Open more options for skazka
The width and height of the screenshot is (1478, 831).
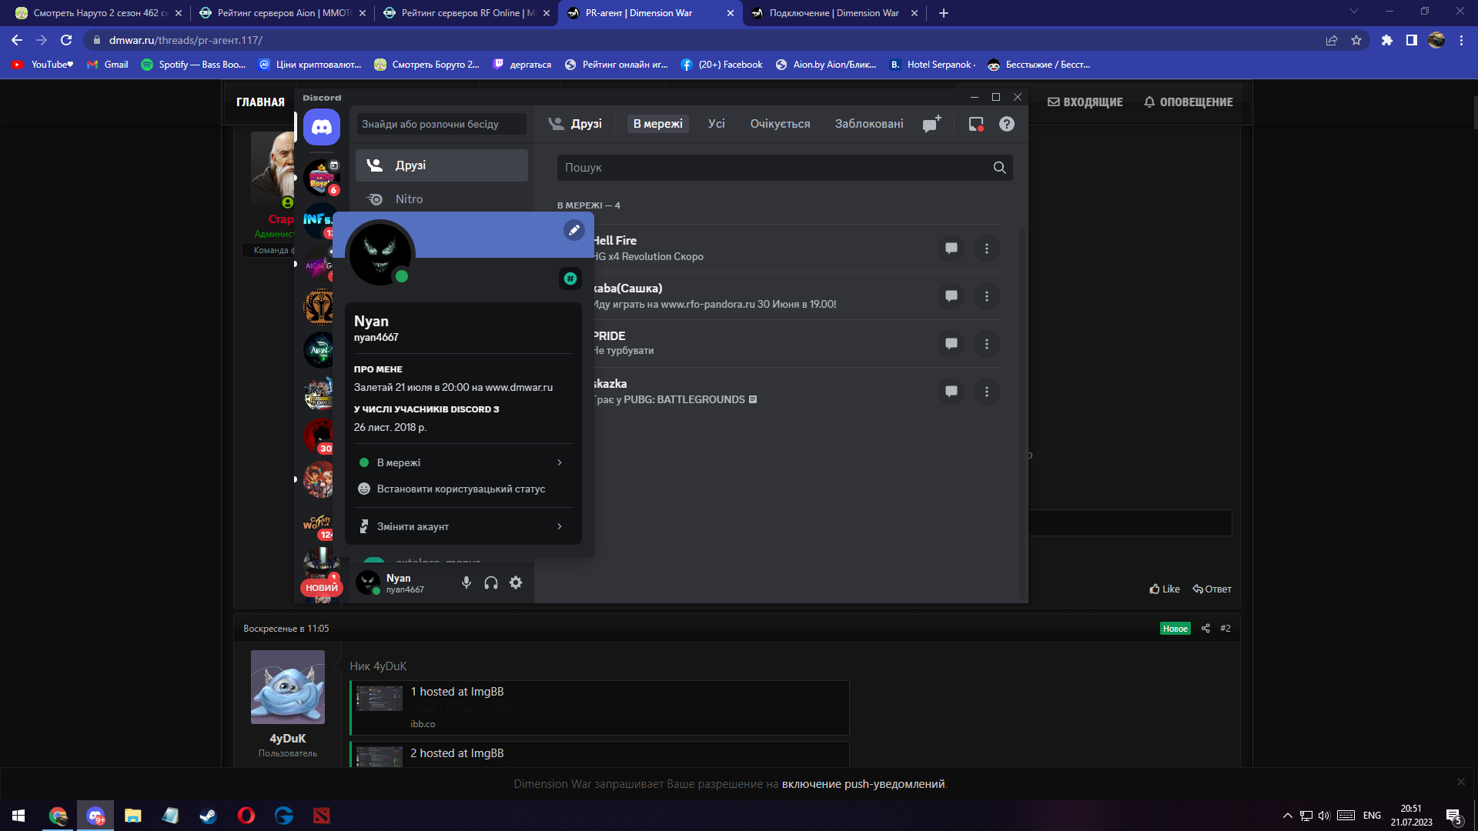point(987,392)
